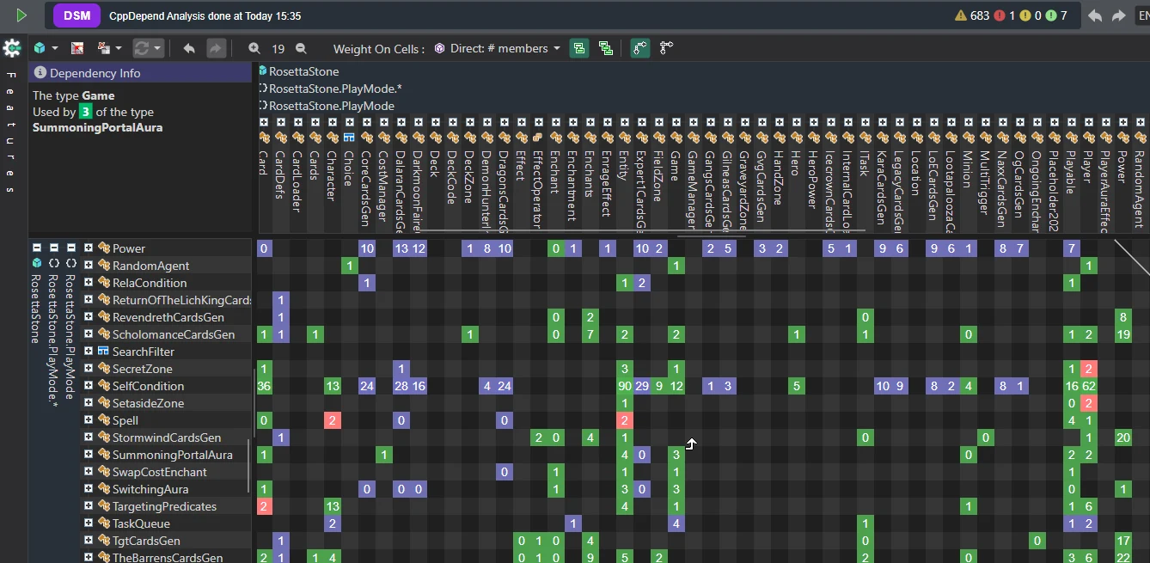The height and width of the screenshot is (563, 1150).
Task: Open the Features gear icon on the left sidebar
Action: 12,48
